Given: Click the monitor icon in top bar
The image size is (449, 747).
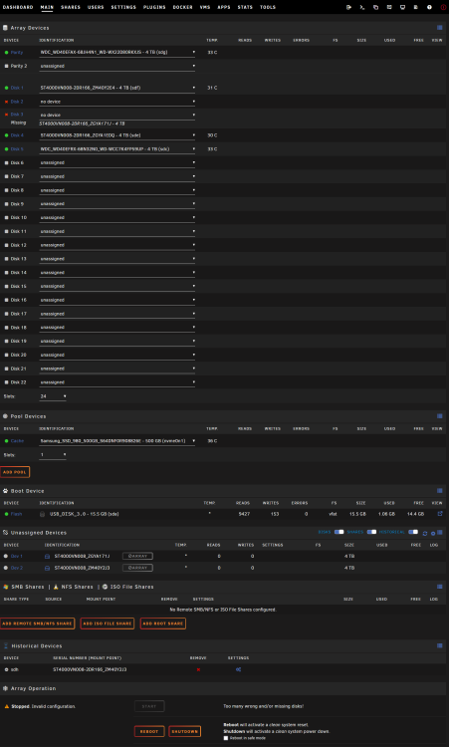Looking at the screenshot, I should click(402, 7).
